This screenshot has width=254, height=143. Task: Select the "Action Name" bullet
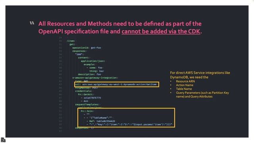185,85
